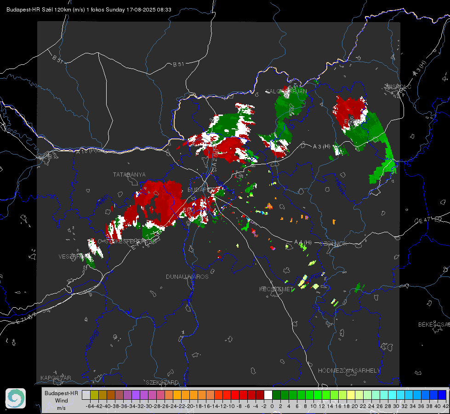Click the KAPOSVÁR city label
Viewport: 450px width, 414px height.
coord(56,378)
